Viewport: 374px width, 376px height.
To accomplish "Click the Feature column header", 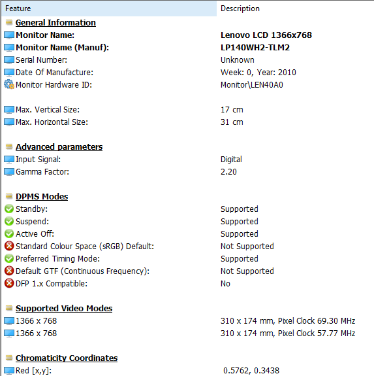I will (109, 9).
